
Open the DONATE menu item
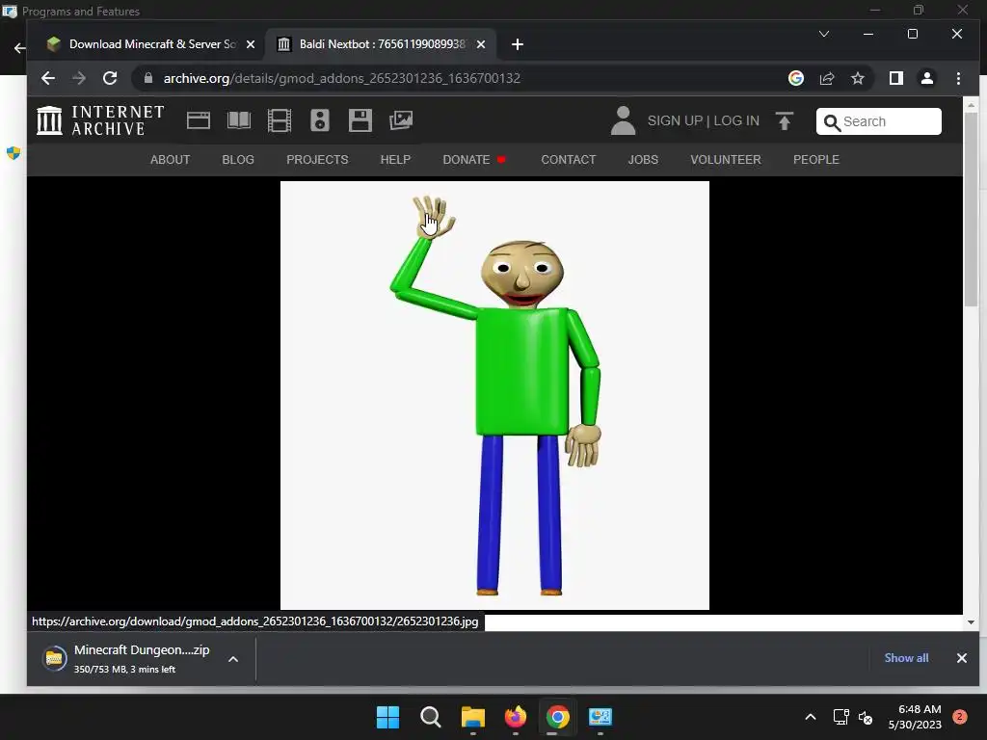pyautogui.click(x=467, y=160)
